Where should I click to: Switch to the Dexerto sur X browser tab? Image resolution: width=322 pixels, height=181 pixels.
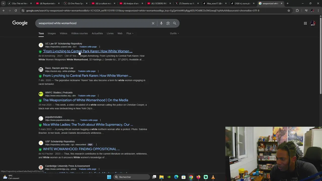point(187,4)
